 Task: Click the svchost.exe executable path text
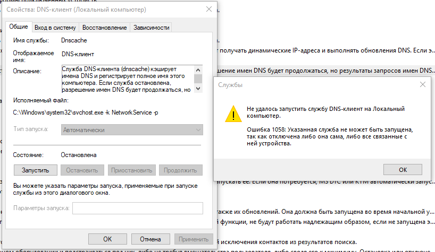(86, 112)
